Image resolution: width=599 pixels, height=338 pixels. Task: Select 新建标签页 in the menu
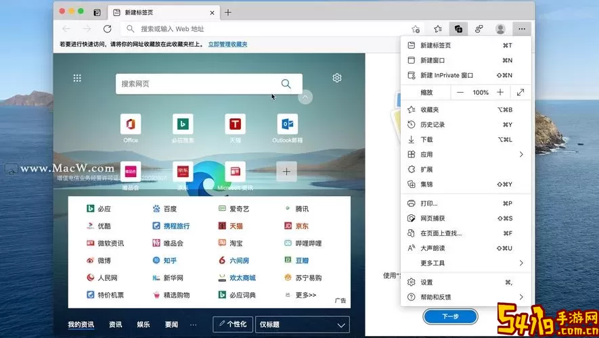(x=465, y=45)
